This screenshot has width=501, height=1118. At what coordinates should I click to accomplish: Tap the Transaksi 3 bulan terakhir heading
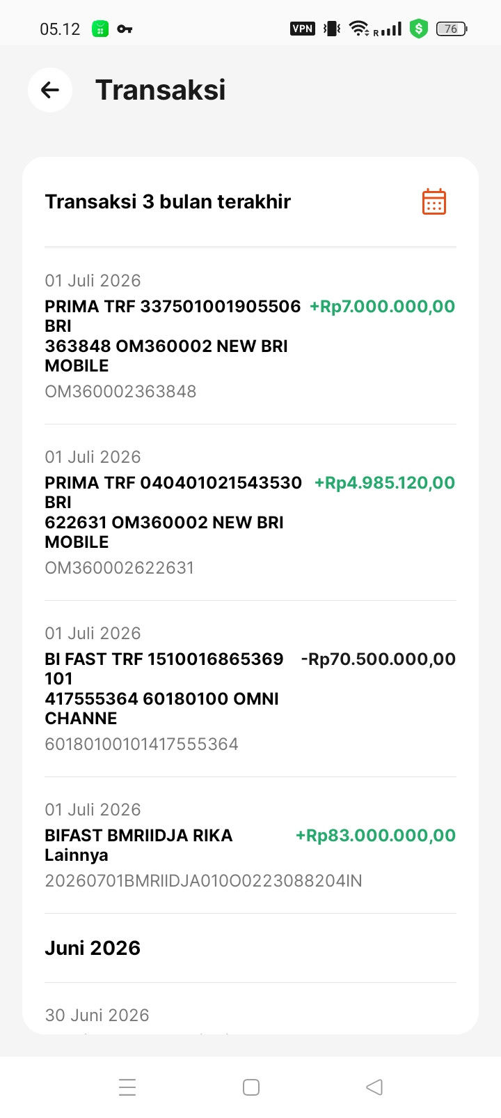(x=168, y=201)
